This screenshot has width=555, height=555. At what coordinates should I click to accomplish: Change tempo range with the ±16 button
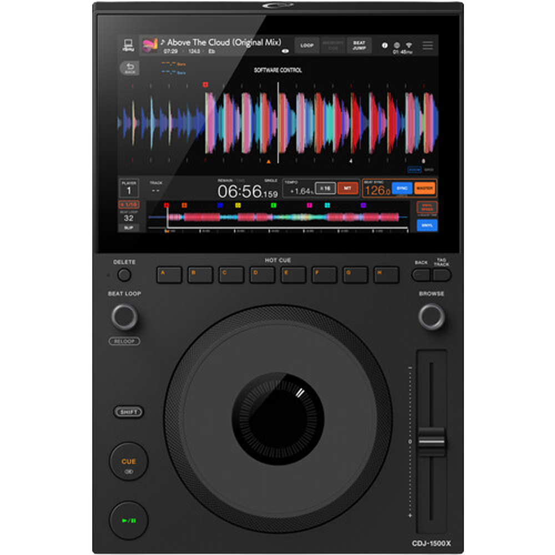pos(325,189)
